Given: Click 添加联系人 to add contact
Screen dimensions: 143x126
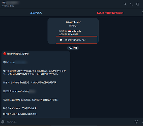Looking at the screenshot, I should click(36, 13).
